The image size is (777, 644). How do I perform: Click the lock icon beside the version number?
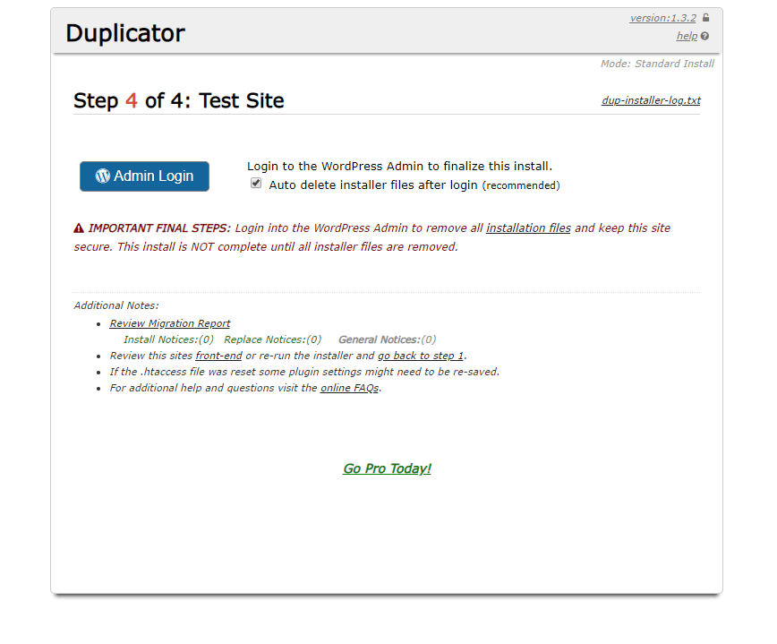pos(705,18)
